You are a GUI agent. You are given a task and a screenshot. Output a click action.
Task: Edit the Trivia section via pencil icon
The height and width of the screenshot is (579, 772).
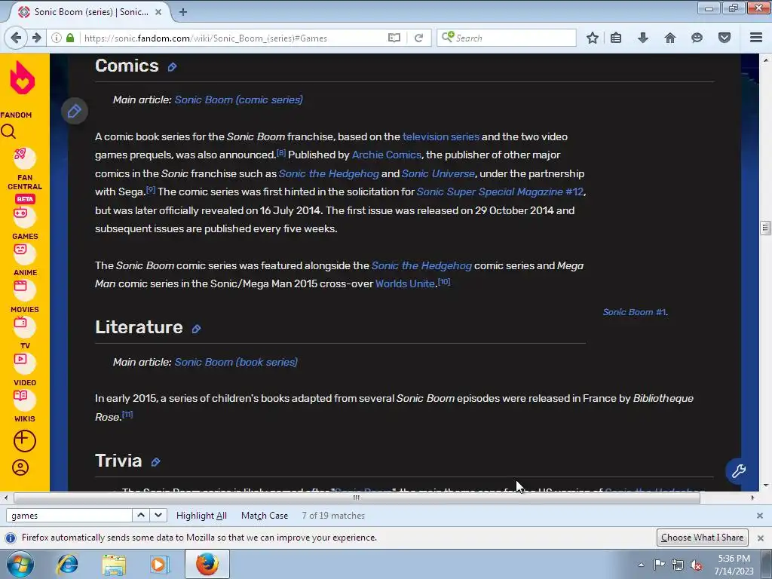155,462
